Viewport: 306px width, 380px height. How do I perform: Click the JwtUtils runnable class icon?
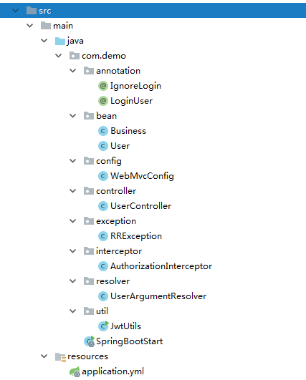point(103,326)
